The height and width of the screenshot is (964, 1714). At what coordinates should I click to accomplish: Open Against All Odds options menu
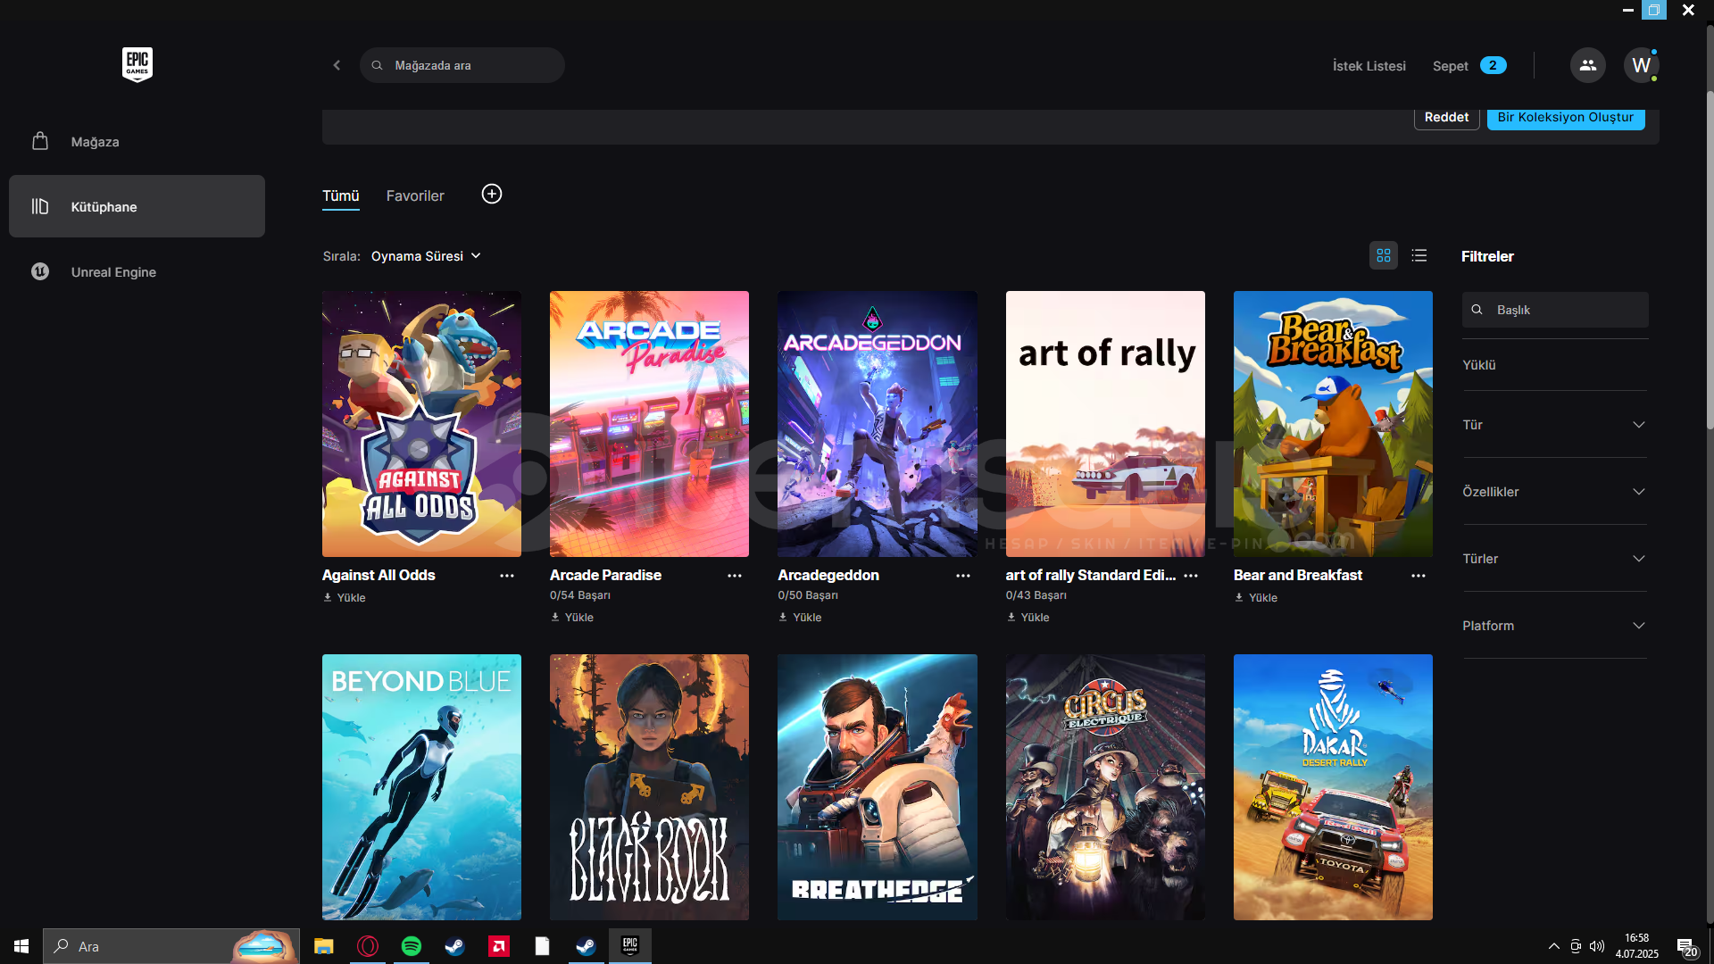507,576
